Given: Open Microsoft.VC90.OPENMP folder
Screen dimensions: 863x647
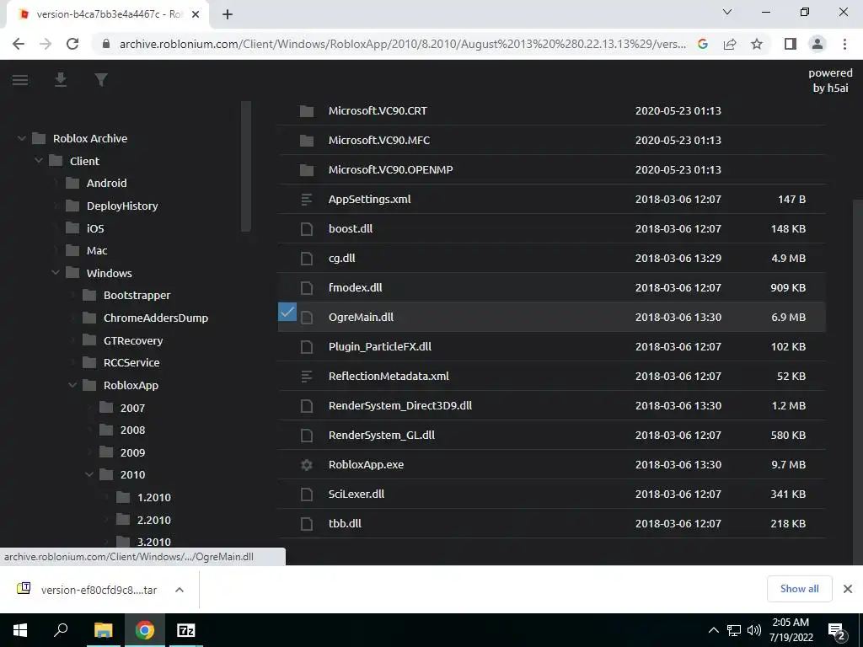Looking at the screenshot, I should 391,170.
